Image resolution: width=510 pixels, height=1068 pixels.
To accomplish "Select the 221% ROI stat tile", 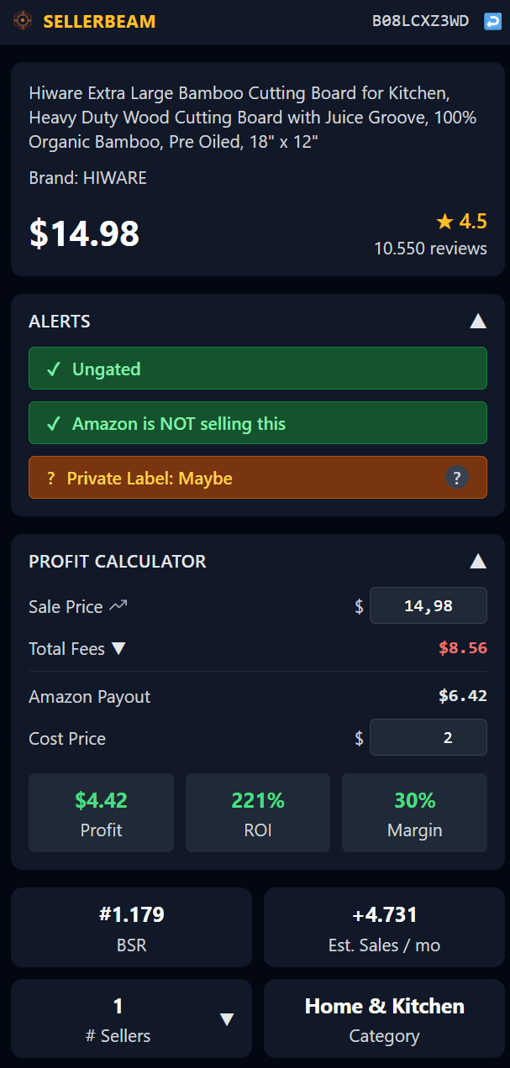I will 257,812.
